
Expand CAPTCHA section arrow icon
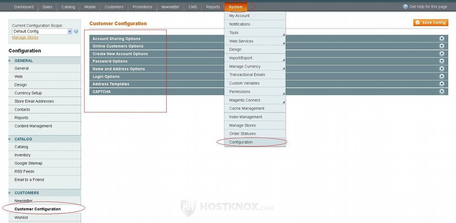(x=442, y=91)
